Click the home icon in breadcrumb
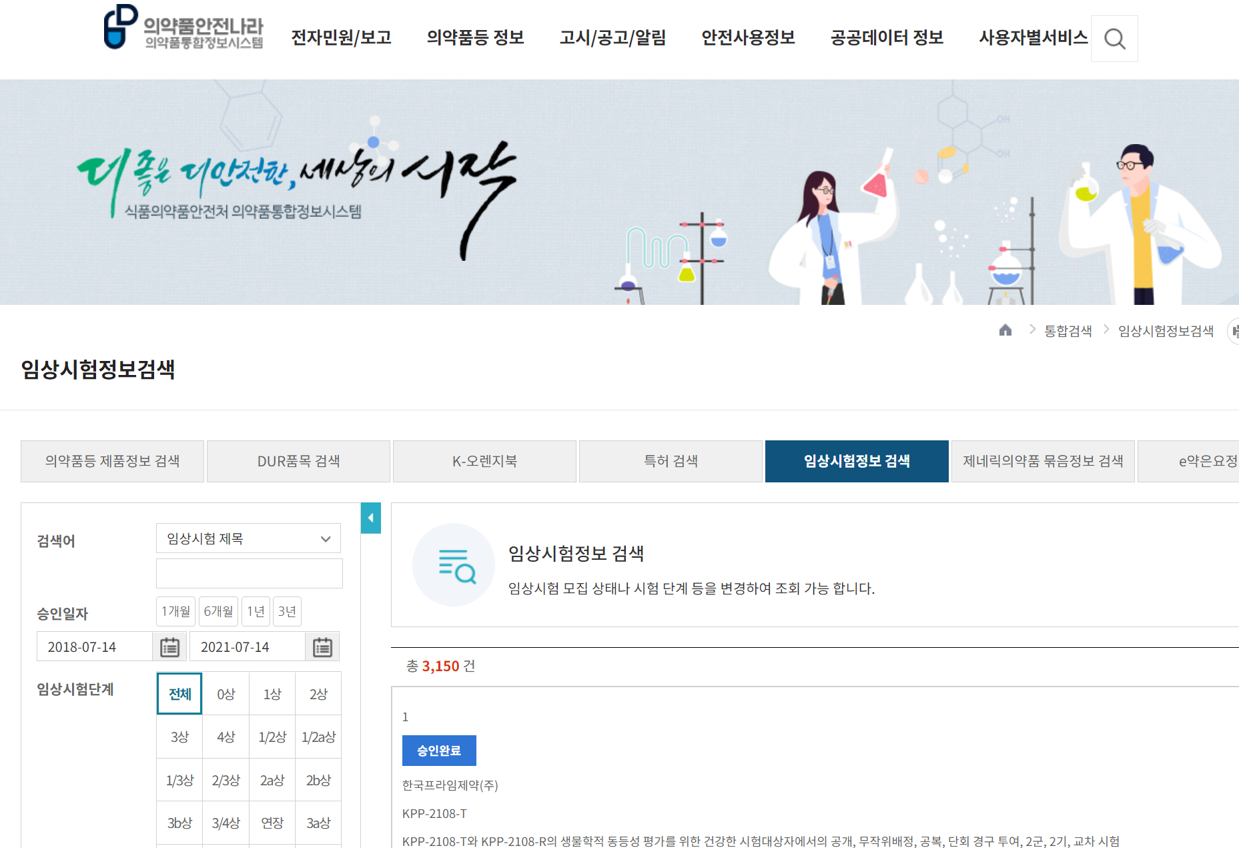This screenshot has width=1239, height=848. [1005, 330]
